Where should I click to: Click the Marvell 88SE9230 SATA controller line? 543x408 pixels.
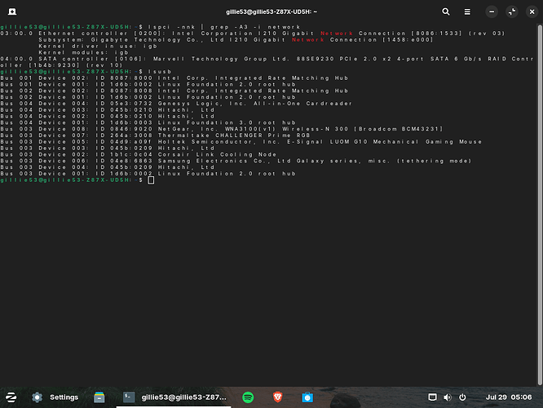click(267, 62)
